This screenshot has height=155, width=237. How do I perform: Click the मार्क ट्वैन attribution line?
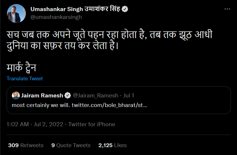21,67
